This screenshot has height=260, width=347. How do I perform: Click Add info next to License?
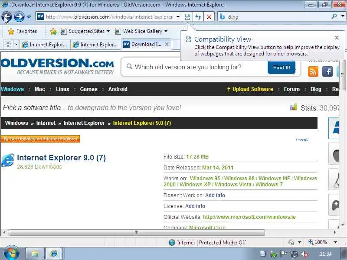click(x=195, y=206)
